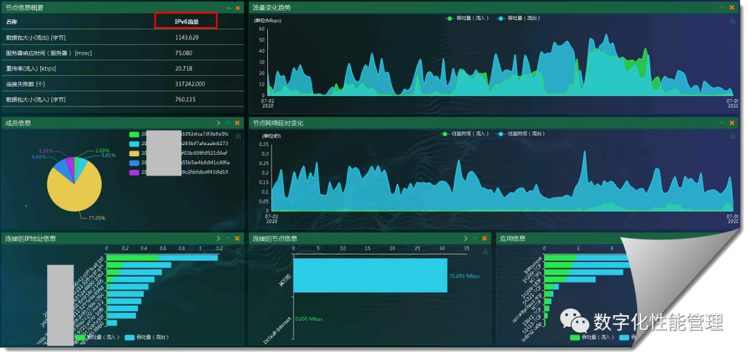This screenshot has height=356, width=748.
Task: Click the 31.093 Mbps bar in 连接的节点信息
Action: [370, 275]
